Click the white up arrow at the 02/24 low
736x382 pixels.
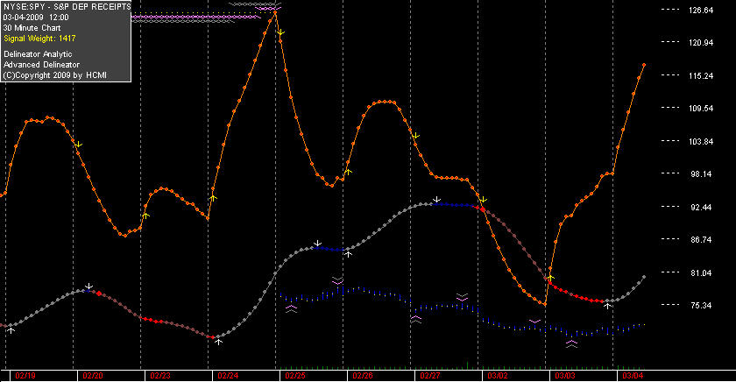(218, 342)
